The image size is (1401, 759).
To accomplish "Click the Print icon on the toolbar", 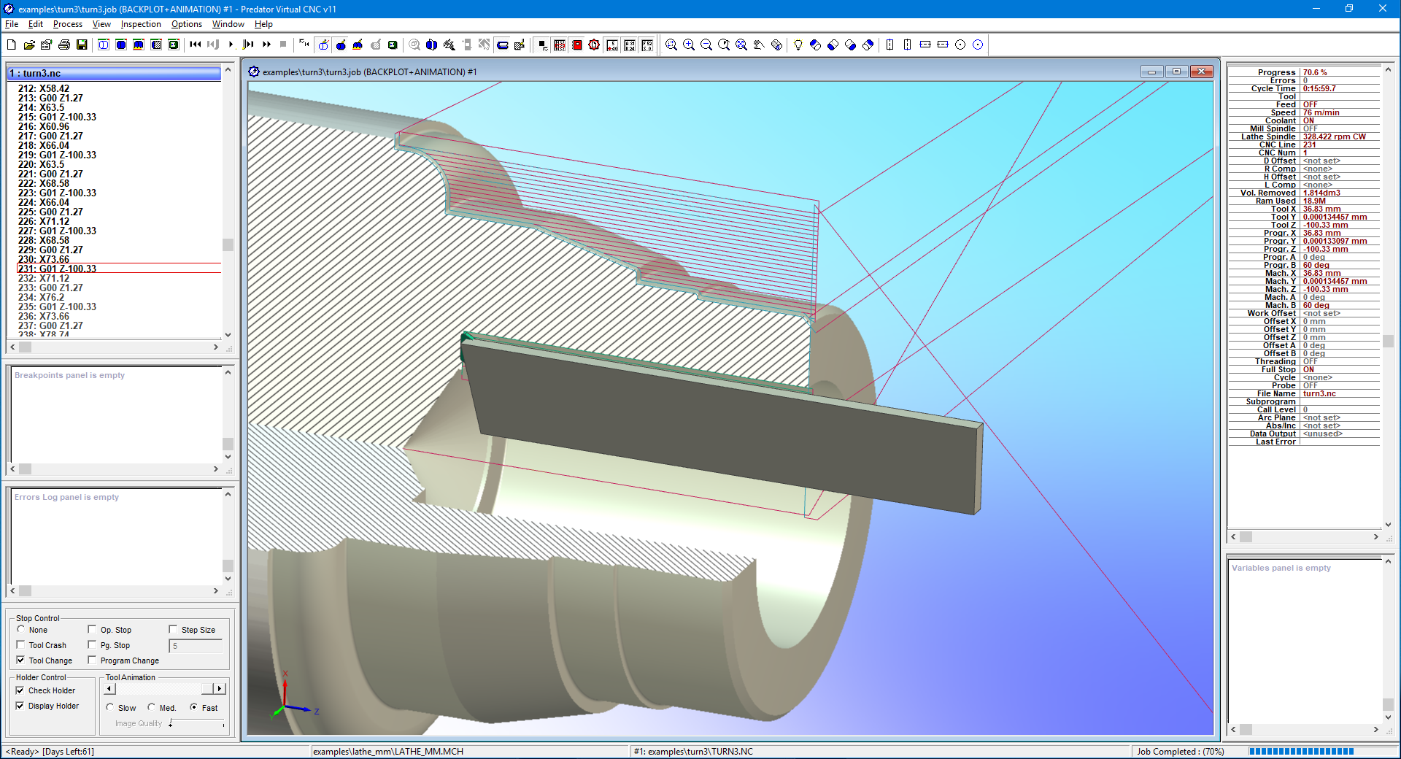I will [x=63, y=45].
